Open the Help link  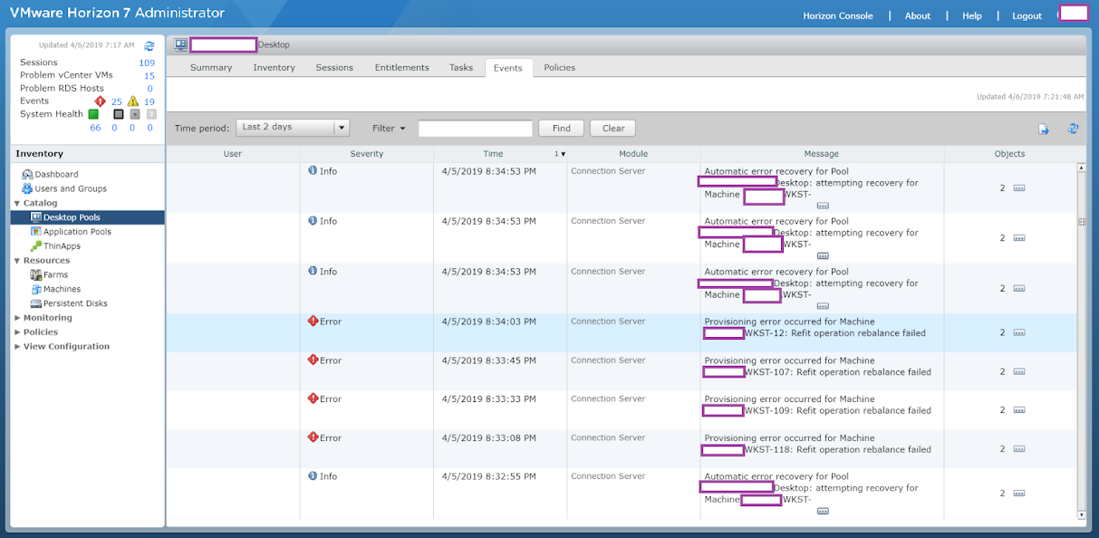[972, 15]
